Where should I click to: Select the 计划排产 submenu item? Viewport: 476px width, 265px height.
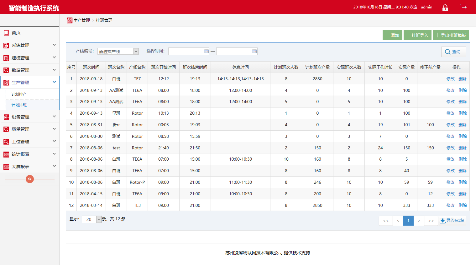pos(19,94)
